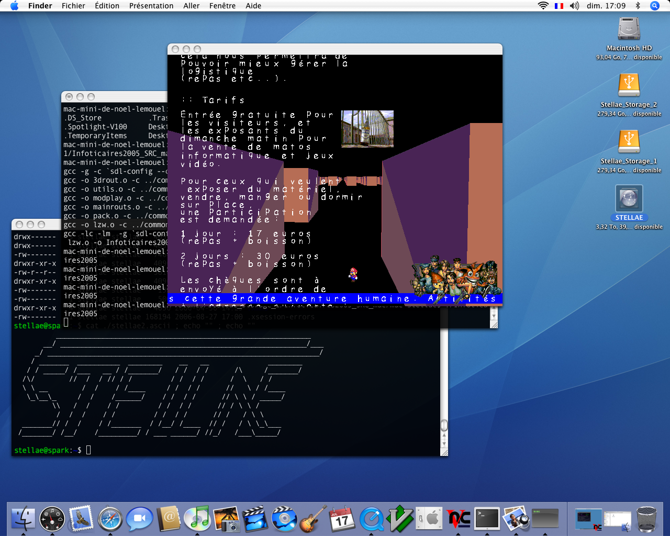Open GarageBand guitar icon in dock
This screenshot has width=670, height=536.
(313, 519)
